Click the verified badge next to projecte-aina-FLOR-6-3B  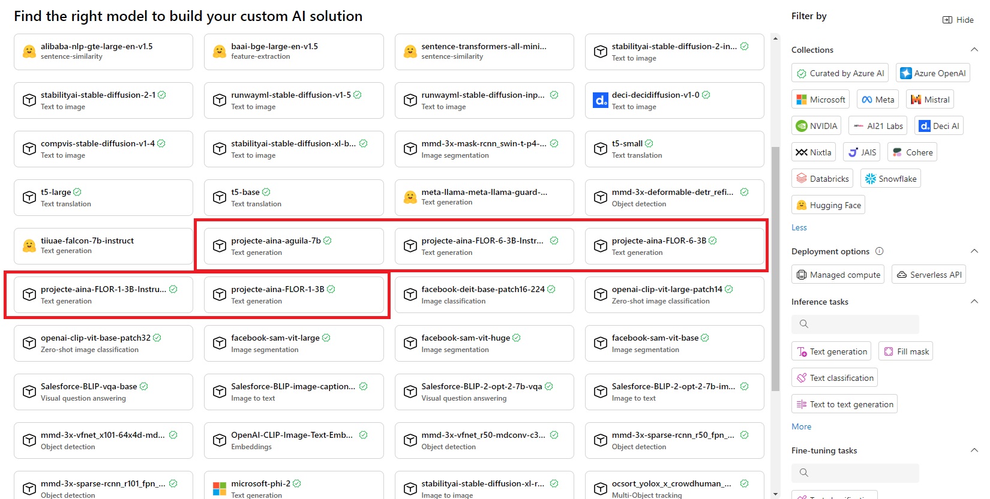[713, 241]
